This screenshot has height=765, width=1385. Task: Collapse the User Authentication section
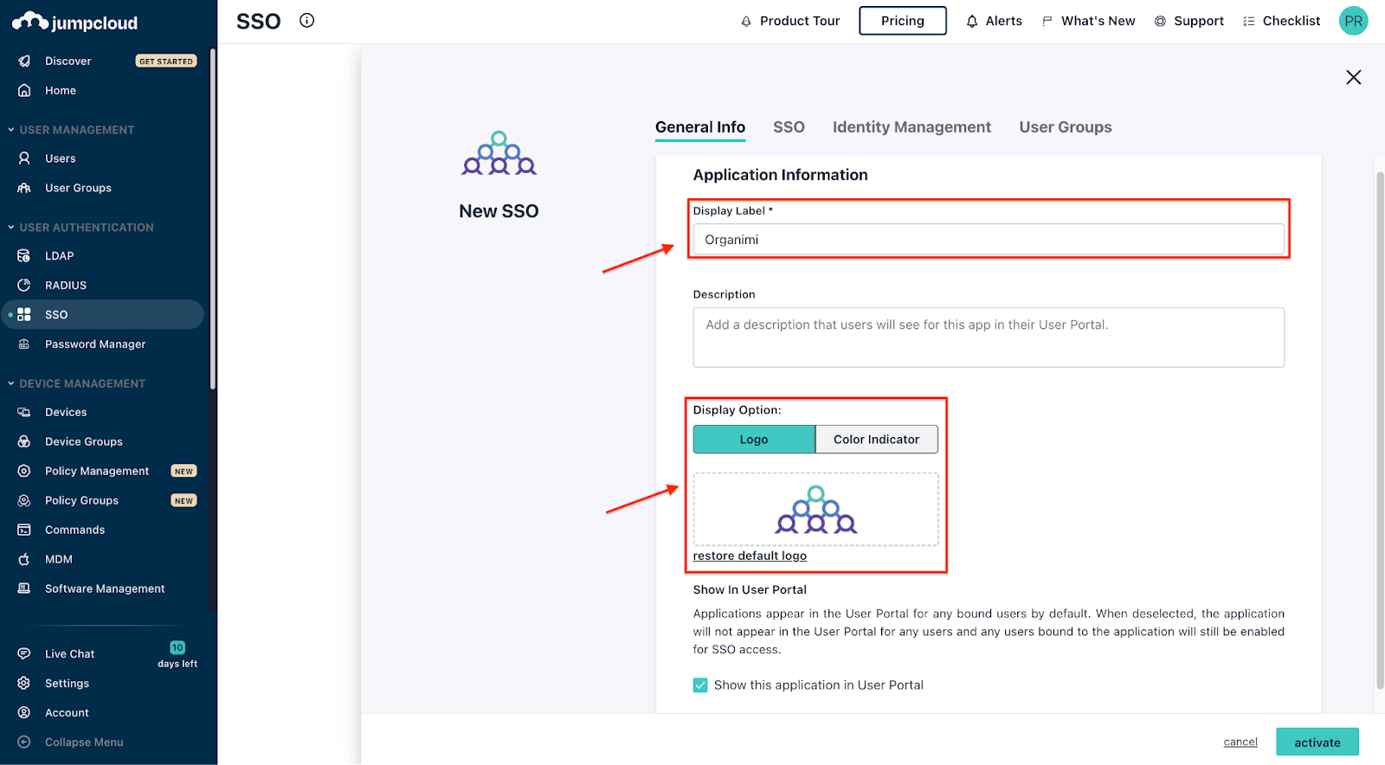click(x=11, y=228)
